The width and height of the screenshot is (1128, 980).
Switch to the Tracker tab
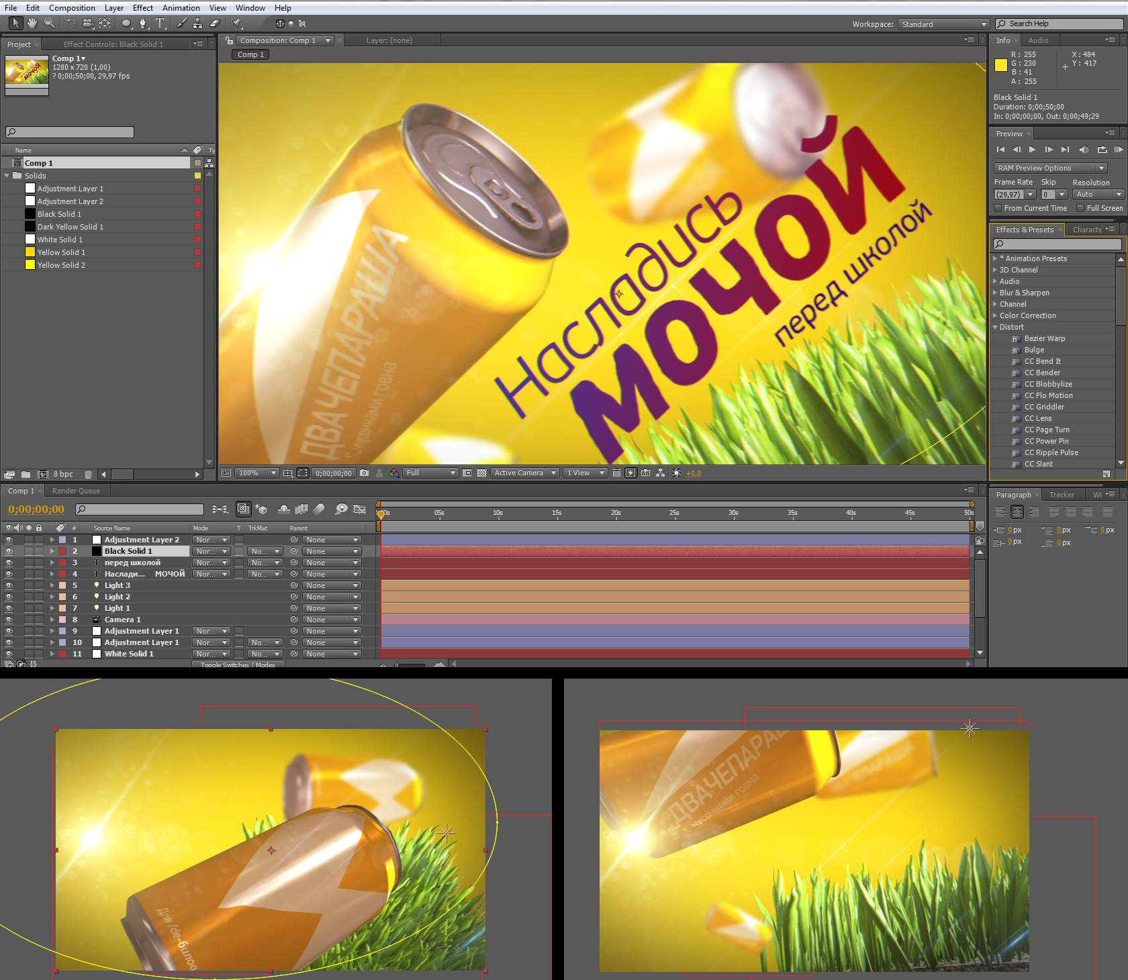point(1062,495)
